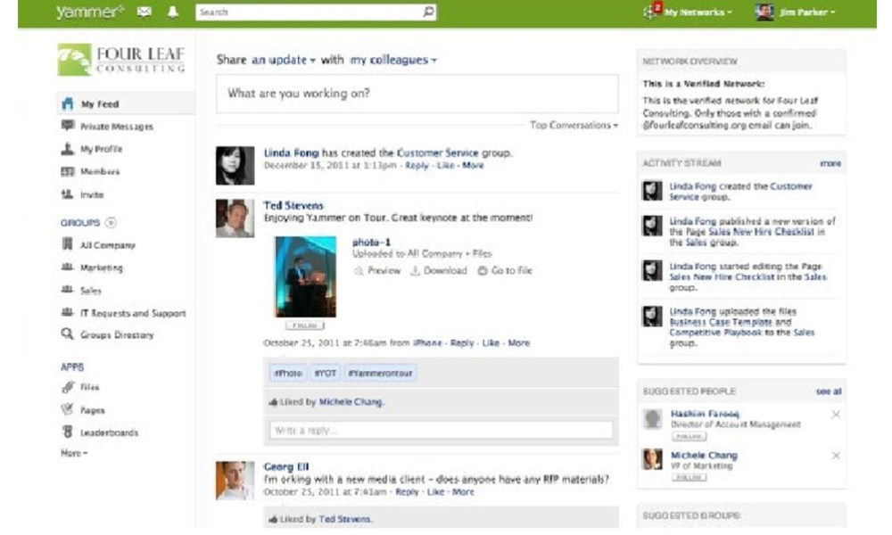Click the Search input field

[316, 12]
